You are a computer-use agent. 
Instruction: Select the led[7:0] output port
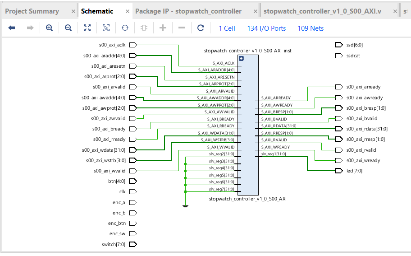click(x=339, y=171)
